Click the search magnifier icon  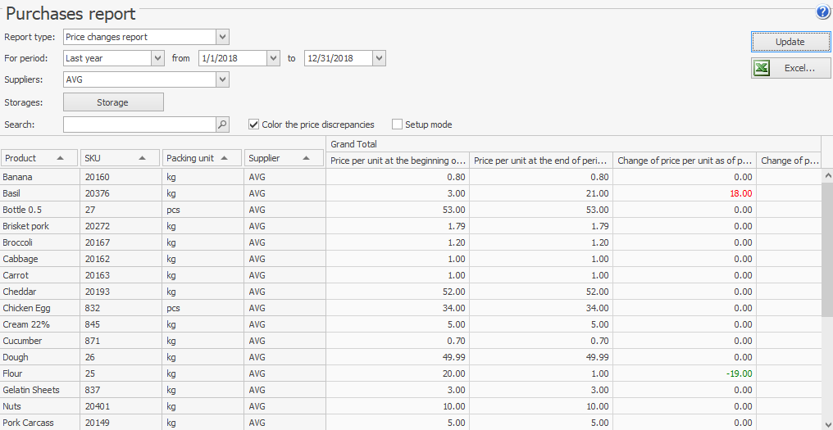(x=222, y=124)
